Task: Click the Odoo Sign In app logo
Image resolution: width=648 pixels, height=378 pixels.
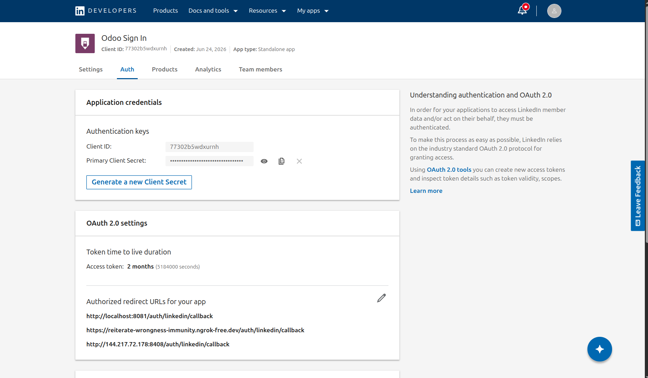Action: pos(85,43)
